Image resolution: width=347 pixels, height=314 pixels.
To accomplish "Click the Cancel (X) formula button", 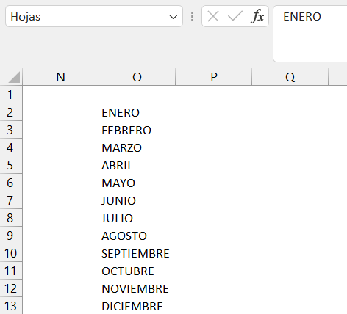I will pyautogui.click(x=213, y=17).
